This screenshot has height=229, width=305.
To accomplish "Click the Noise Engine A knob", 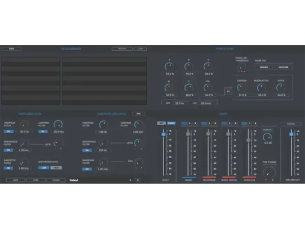I will pos(169,67).
